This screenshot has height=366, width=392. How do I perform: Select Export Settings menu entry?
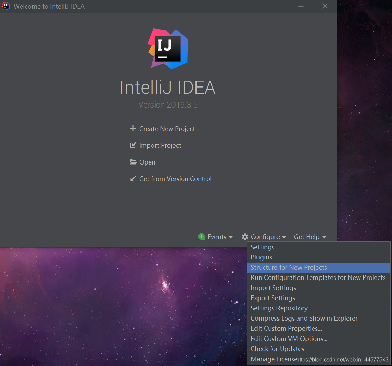tap(318, 298)
